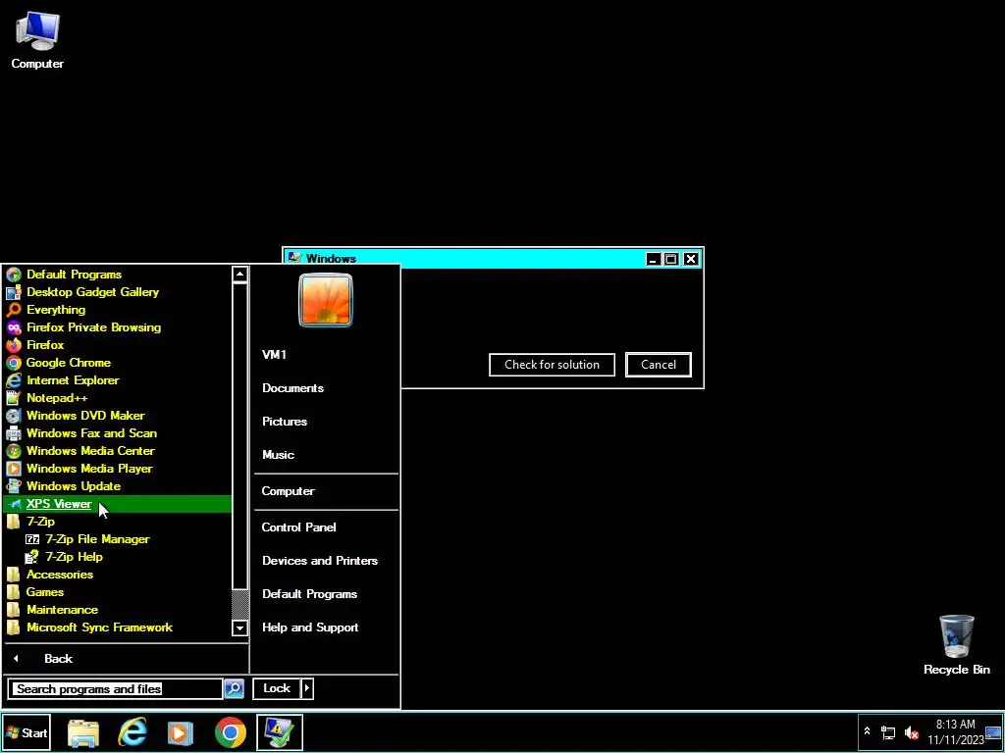Expand the Games folder
The height and width of the screenshot is (753, 1005).
118,592
